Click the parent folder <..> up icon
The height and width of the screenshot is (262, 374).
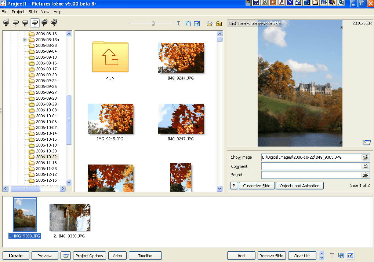[110, 57]
